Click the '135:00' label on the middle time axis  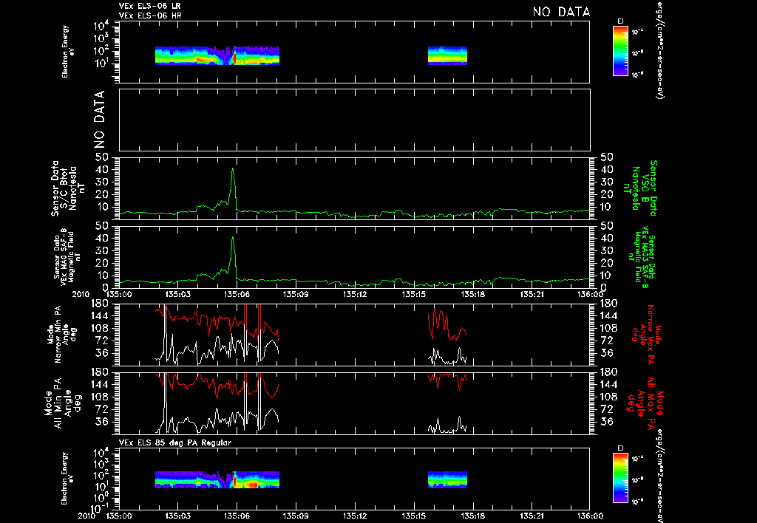(x=119, y=294)
